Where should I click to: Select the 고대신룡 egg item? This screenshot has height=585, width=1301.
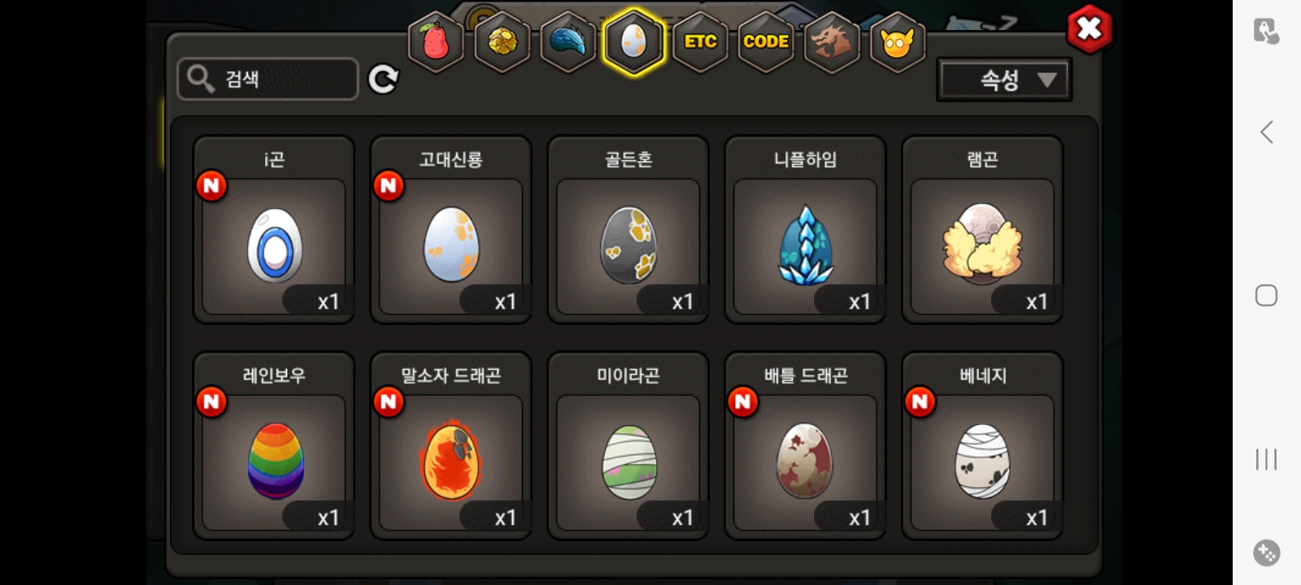(451, 230)
